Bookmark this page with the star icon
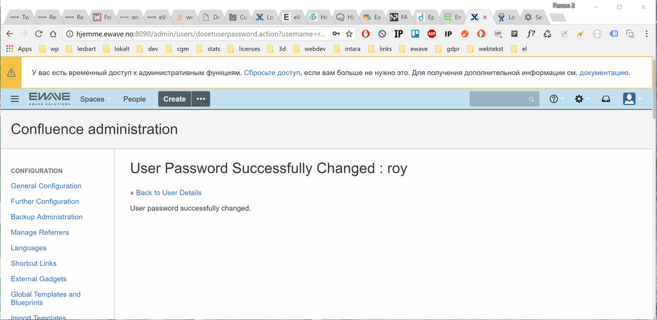This screenshot has height=320, width=657. [x=349, y=34]
